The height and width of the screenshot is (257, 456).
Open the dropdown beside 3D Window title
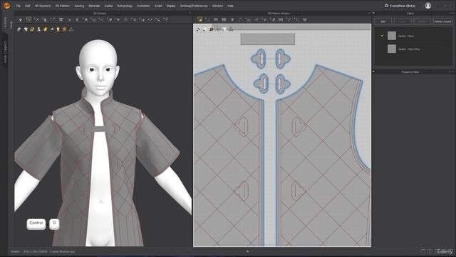pyautogui.click(x=118, y=14)
